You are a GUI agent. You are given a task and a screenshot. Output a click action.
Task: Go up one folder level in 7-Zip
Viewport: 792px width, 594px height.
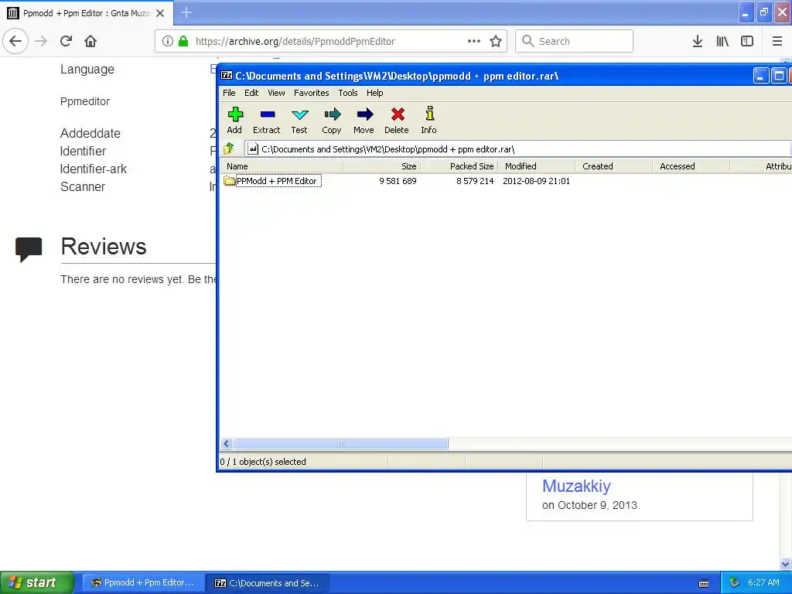(x=229, y=149)
